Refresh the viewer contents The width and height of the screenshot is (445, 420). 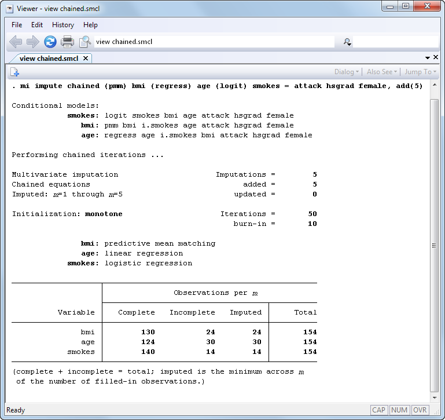click(x=50, y=42)
